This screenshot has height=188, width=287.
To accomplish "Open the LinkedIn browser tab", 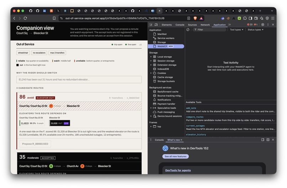I will (45, 11).
